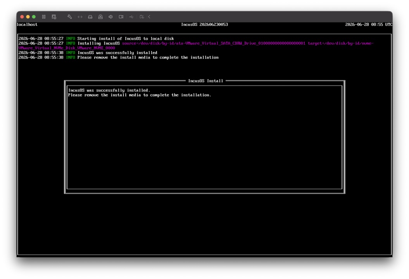The image size is (409, 279).
Task: Click the shared folders icon
Action: point(142,17)
